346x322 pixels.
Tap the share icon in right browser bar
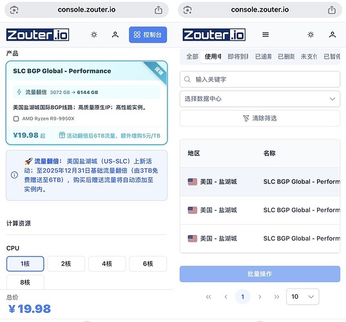pos(332,10)
